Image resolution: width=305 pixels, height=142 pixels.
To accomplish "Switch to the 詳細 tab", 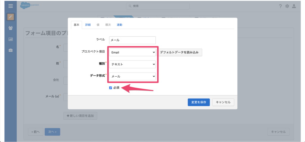I will [x=88, y=25].
